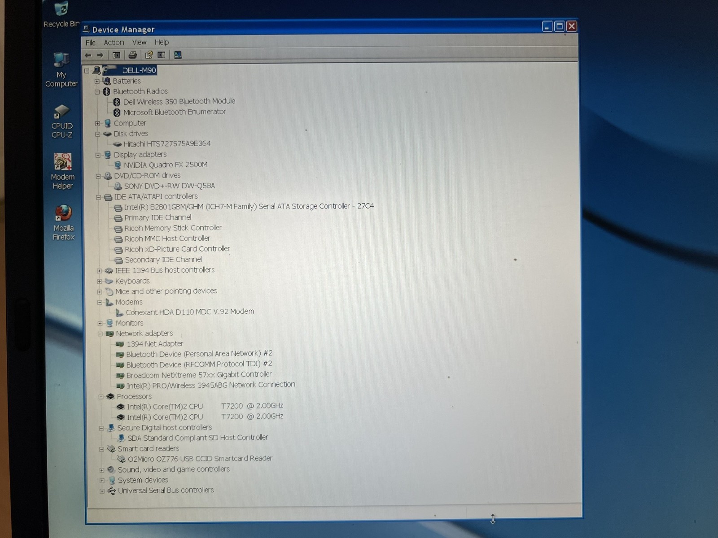
Task: Select the Universal Serial Bus controllers icon
Action: coord(112,491)
